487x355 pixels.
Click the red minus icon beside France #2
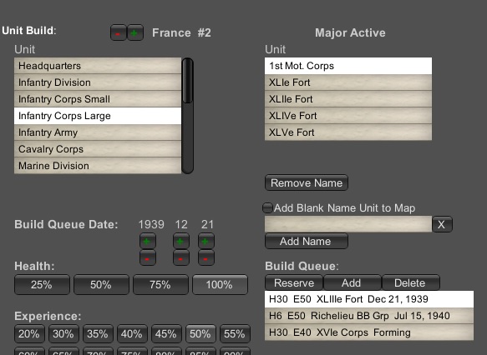(119, 32)
